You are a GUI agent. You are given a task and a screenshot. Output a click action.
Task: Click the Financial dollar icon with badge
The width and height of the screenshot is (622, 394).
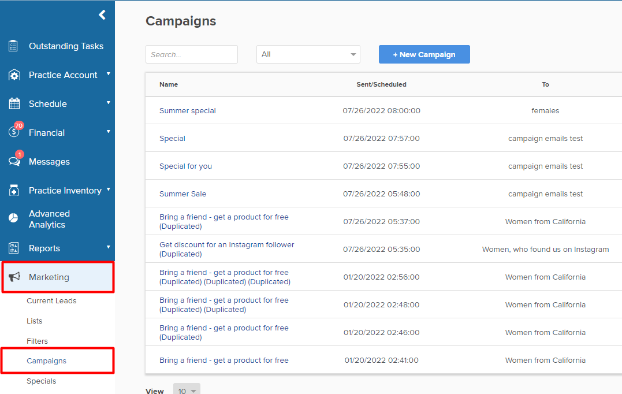[14, 132]
